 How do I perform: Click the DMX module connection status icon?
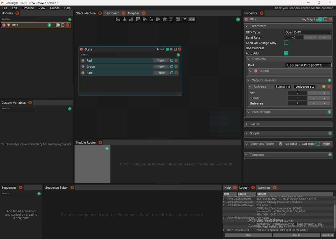pyautogui.click(x=49, y=25)
